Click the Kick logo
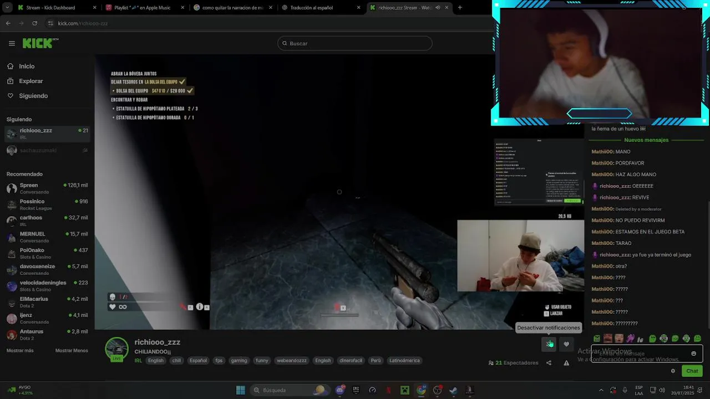The height and width of the screenshot is (399, 710). point(40,43)
